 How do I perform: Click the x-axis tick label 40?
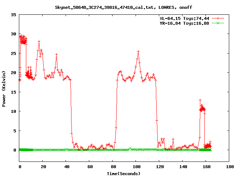coord(67,167)
